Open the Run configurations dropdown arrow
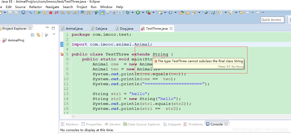 tap(143, 12)
